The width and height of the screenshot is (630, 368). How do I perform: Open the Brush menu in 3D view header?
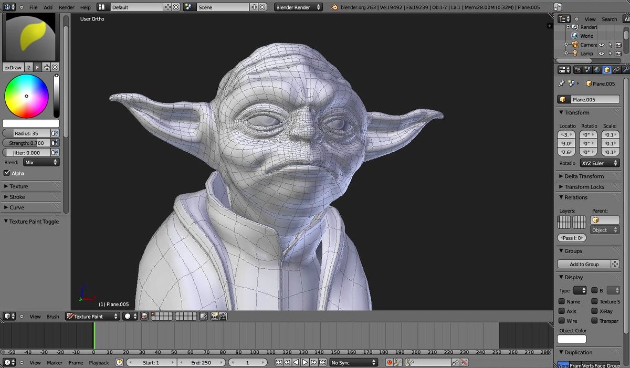pyautogui.click(x=52, y=317)
